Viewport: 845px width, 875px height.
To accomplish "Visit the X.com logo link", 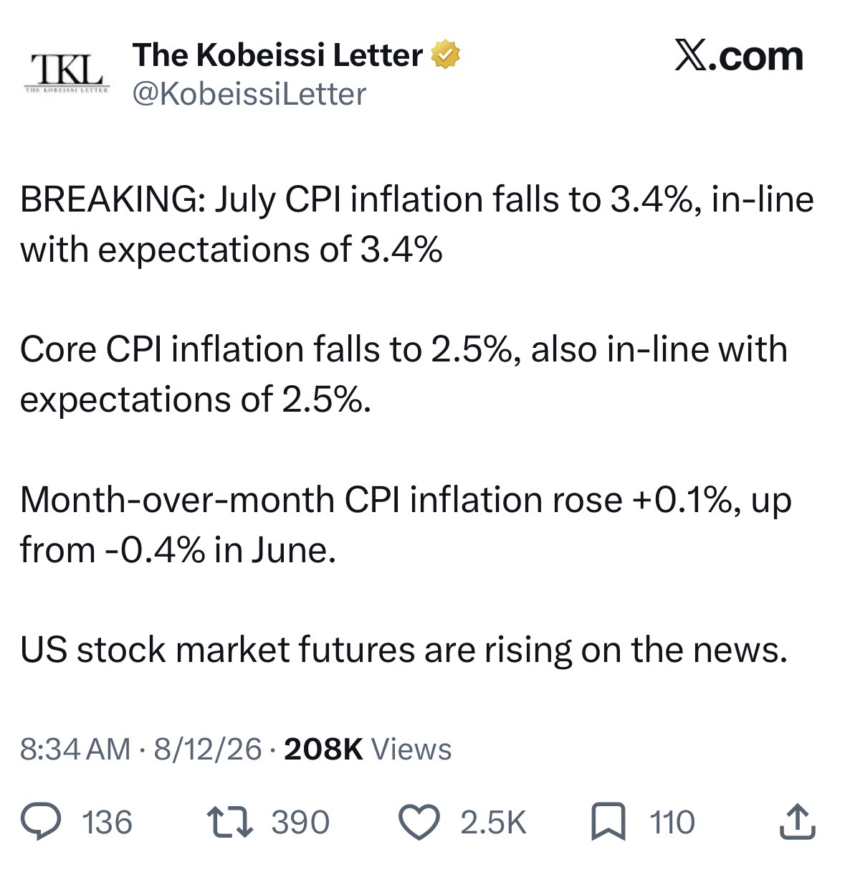I will pos(738,56).
